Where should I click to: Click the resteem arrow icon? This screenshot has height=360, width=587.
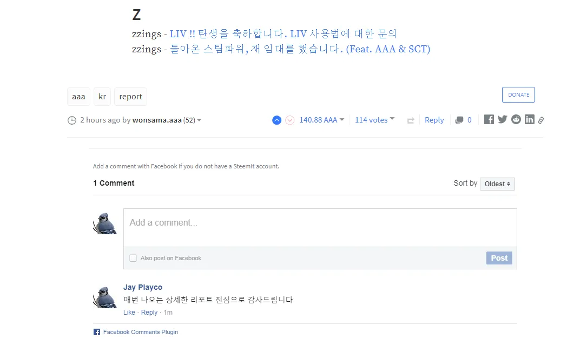[x=411, y=120]
